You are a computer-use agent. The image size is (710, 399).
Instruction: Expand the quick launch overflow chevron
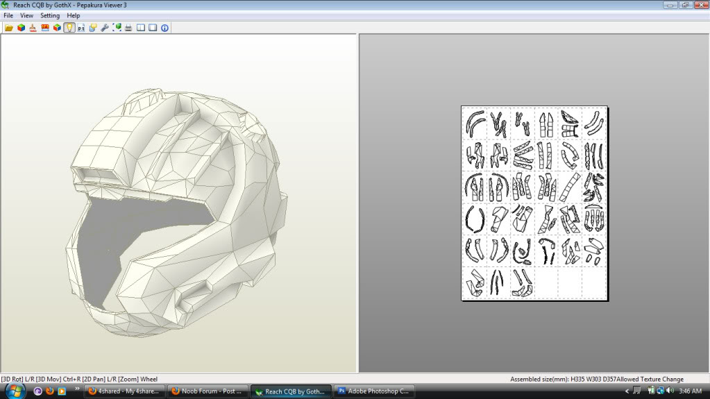tap(77, 389)
